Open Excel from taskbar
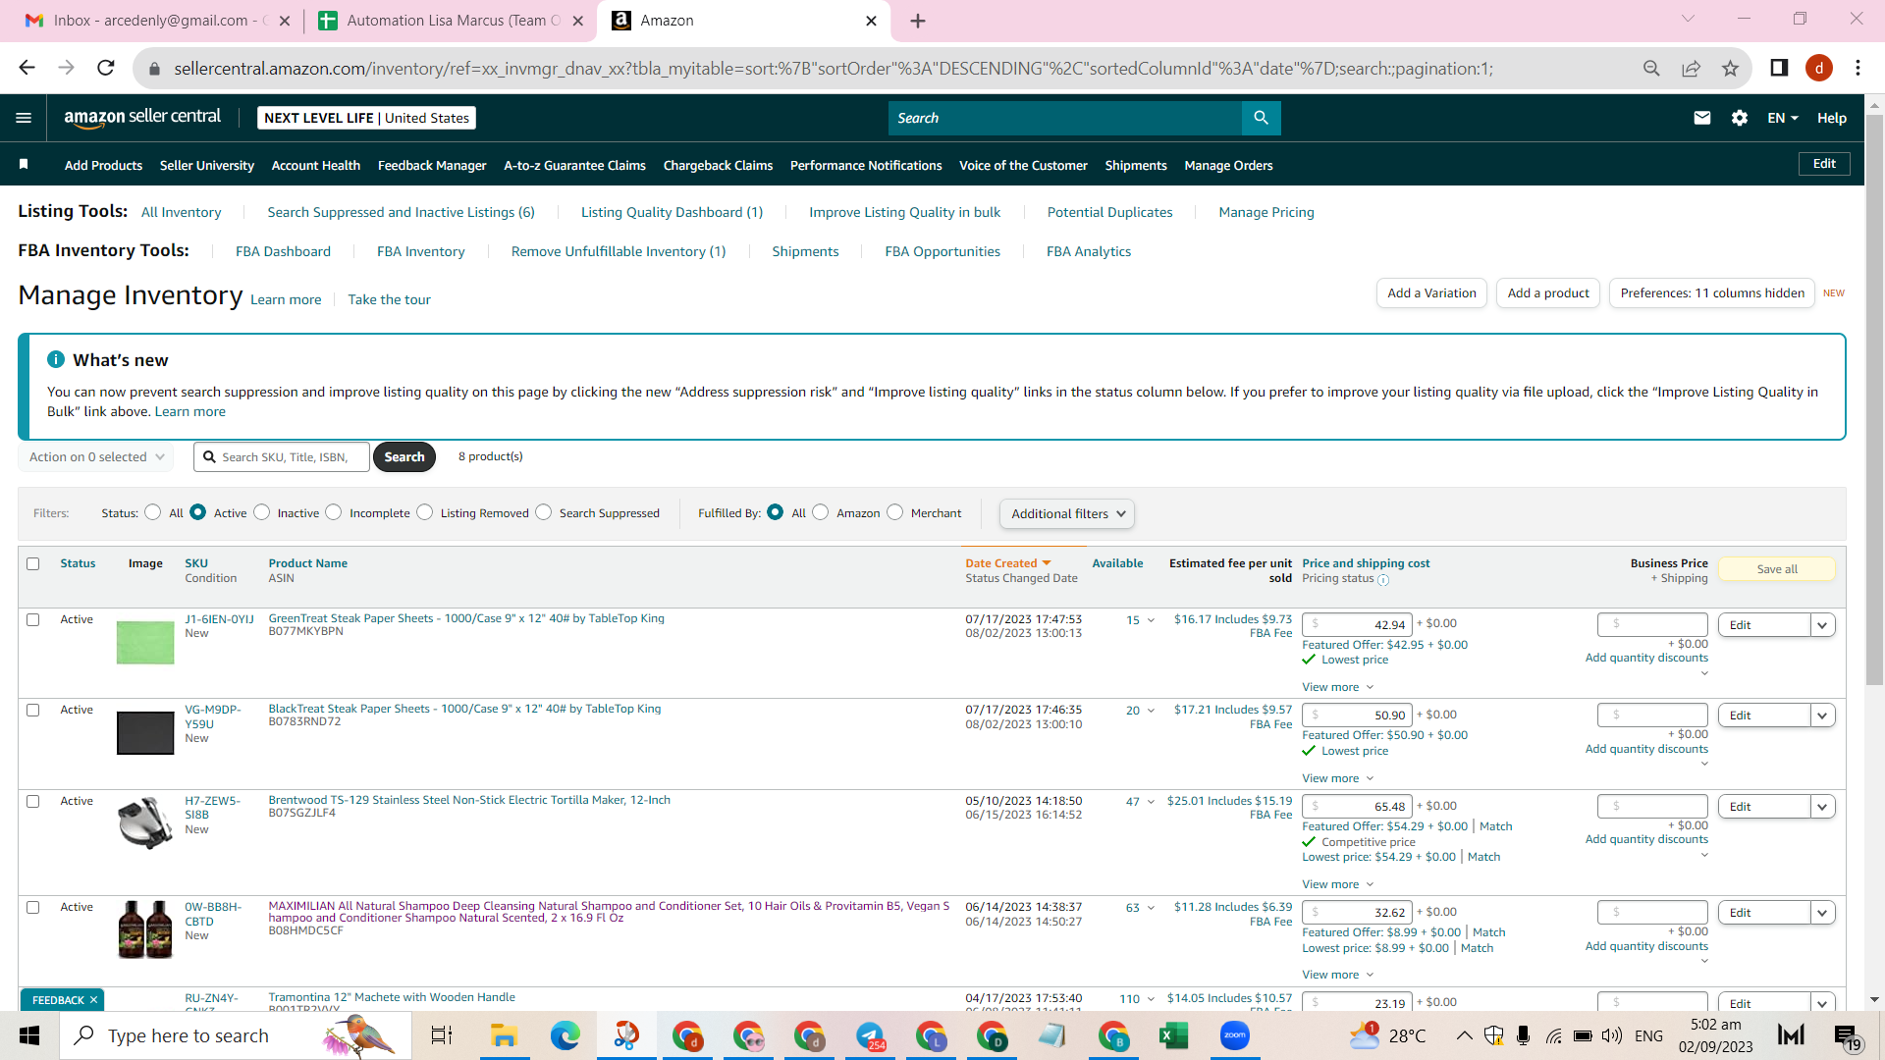The height and width of the screenshot is (1060, 1885). click(x=1173, y=1035)
